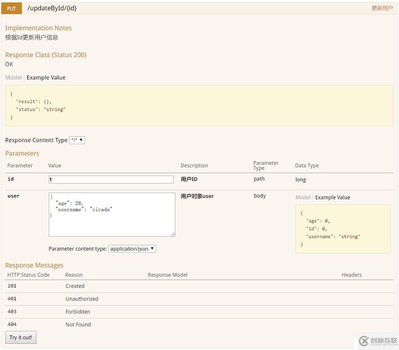Click the 用户对象user description text
The image size is (399, 350).
(197, 196)
